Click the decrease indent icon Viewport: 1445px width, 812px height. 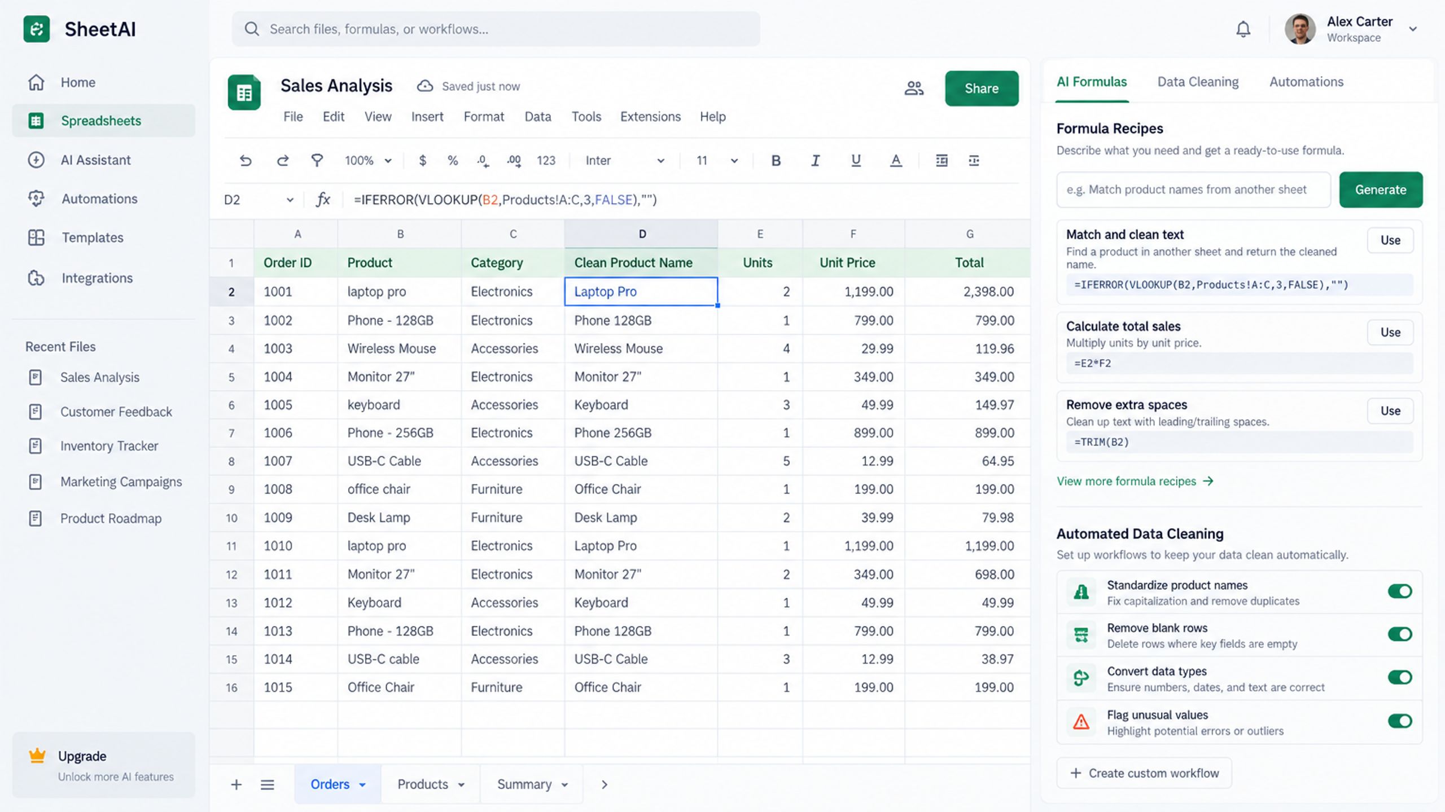click(974, 161)
